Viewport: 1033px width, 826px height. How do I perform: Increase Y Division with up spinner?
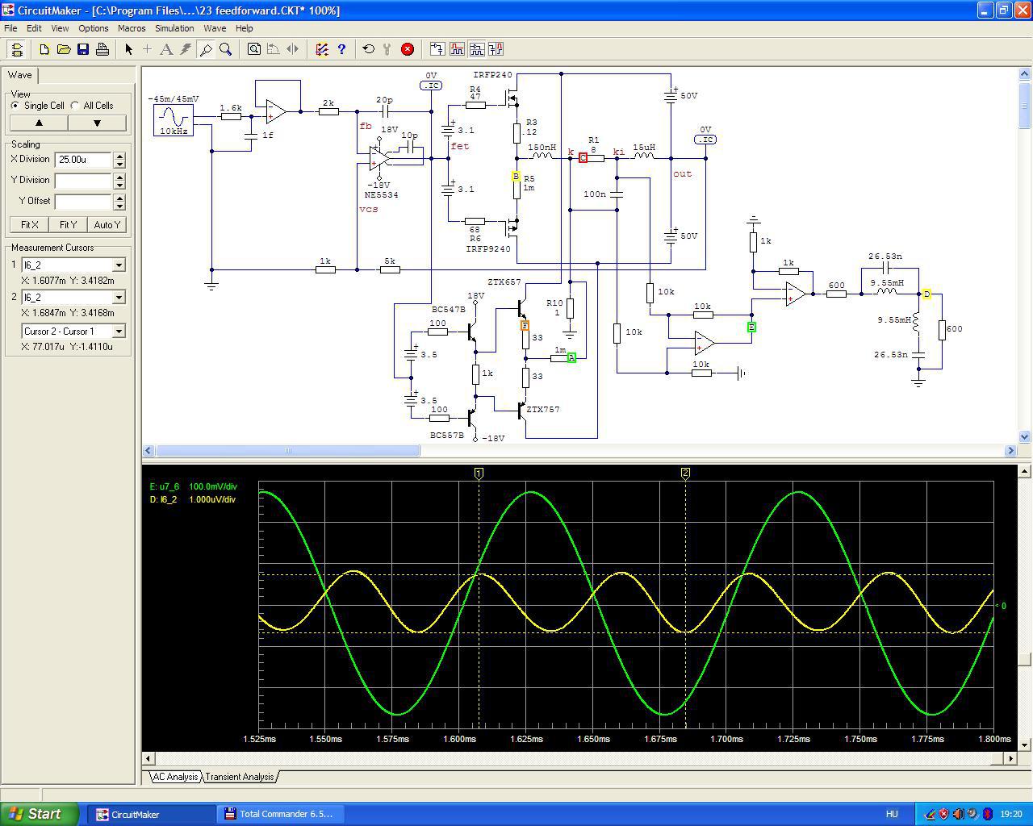119,177
